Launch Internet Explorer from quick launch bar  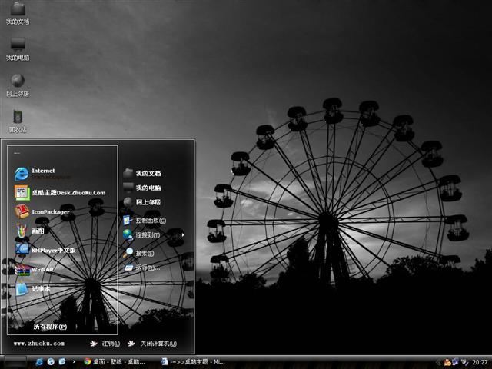pyautogui.click(x=39, y=362)
